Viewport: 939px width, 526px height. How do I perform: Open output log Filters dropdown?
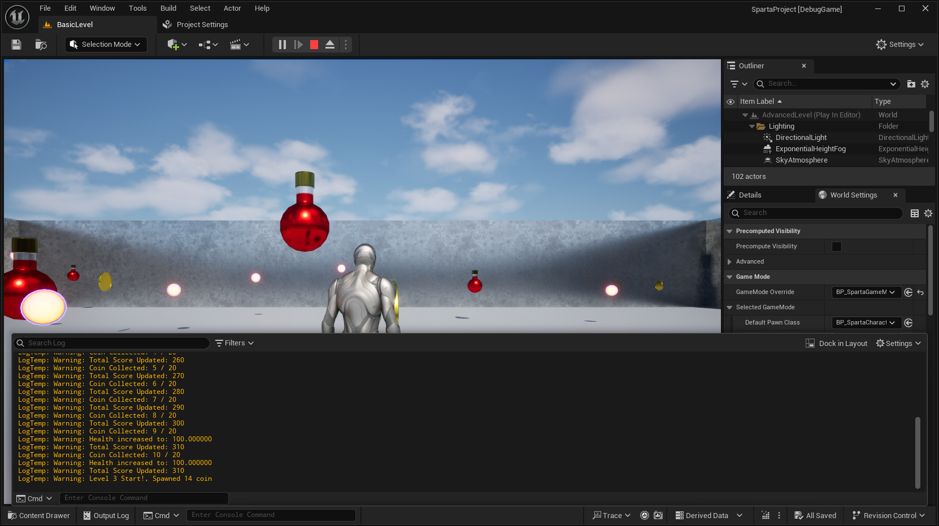(234, 343)
